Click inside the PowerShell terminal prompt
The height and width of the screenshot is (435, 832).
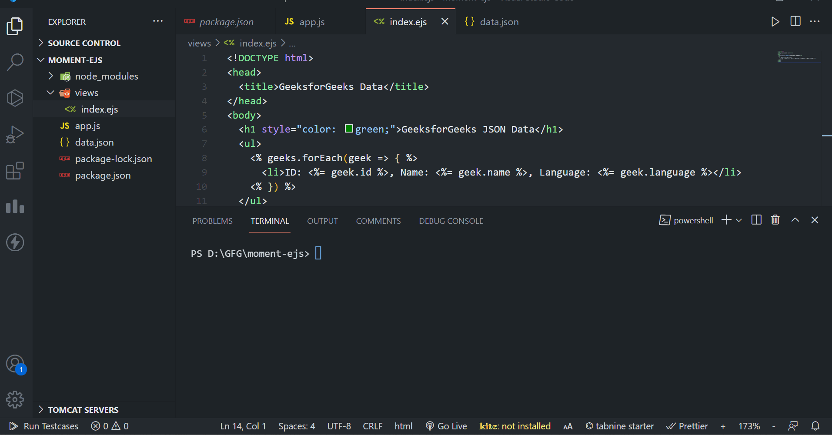pyautogui.click(x=319, y=253)
